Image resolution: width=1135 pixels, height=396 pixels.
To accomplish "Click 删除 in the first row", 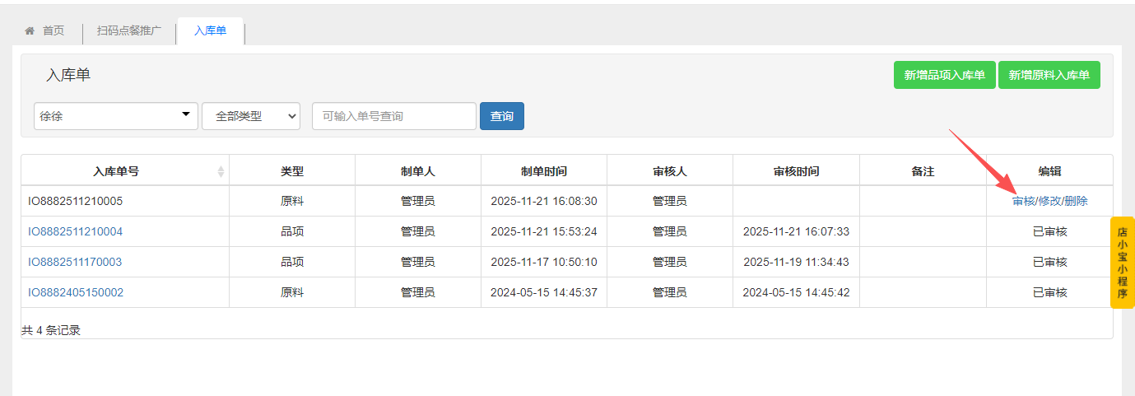I will point(1076,201).
